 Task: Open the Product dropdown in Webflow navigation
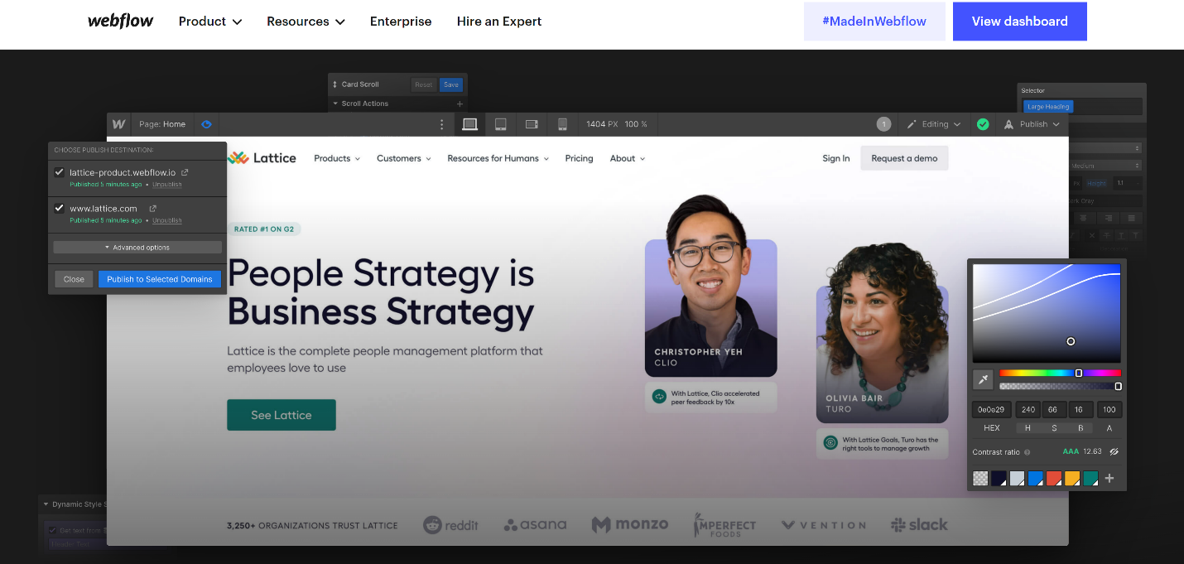(210, 22)
